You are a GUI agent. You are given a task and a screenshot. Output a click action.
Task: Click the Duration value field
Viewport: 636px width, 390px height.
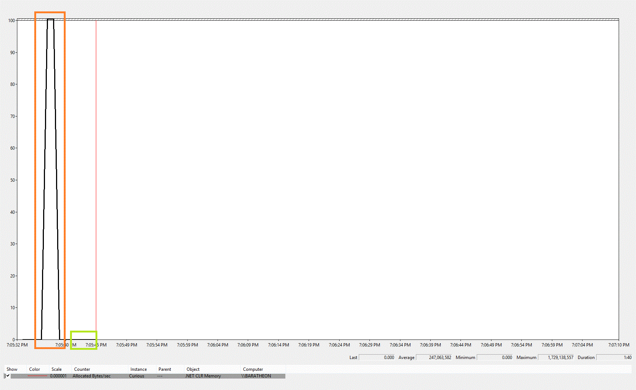pos(614,357)
